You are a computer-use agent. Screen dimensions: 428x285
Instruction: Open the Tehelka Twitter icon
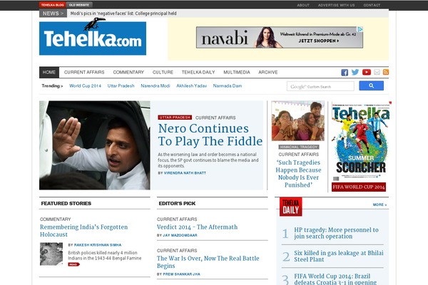[355, 72]
